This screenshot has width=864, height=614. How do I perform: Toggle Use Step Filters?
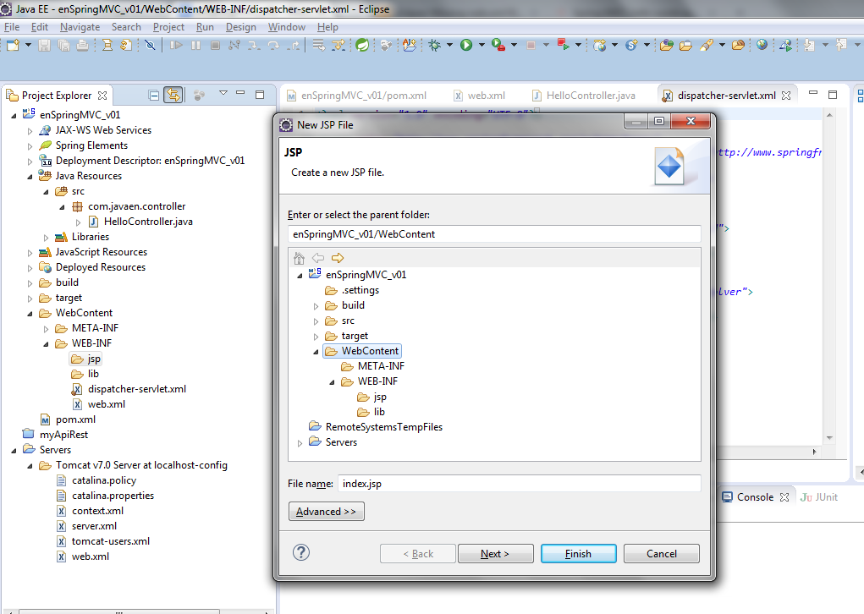click(338, 45)
